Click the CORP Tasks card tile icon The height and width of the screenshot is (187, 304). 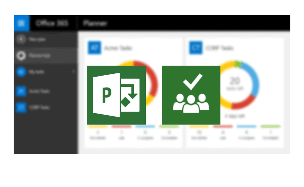(196, 48)
